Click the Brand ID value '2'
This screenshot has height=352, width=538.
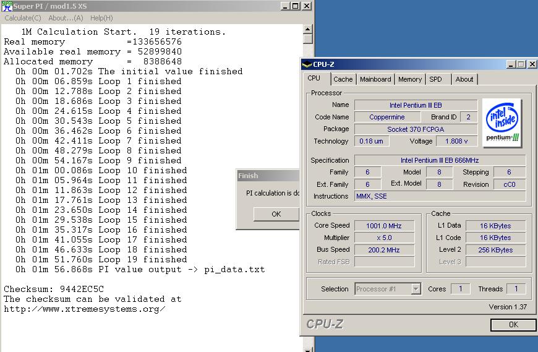[x=468, y=117]
